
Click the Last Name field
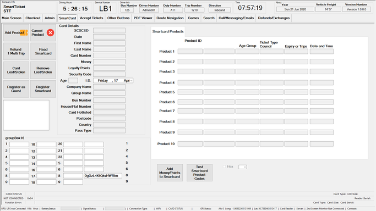(109, 49)
